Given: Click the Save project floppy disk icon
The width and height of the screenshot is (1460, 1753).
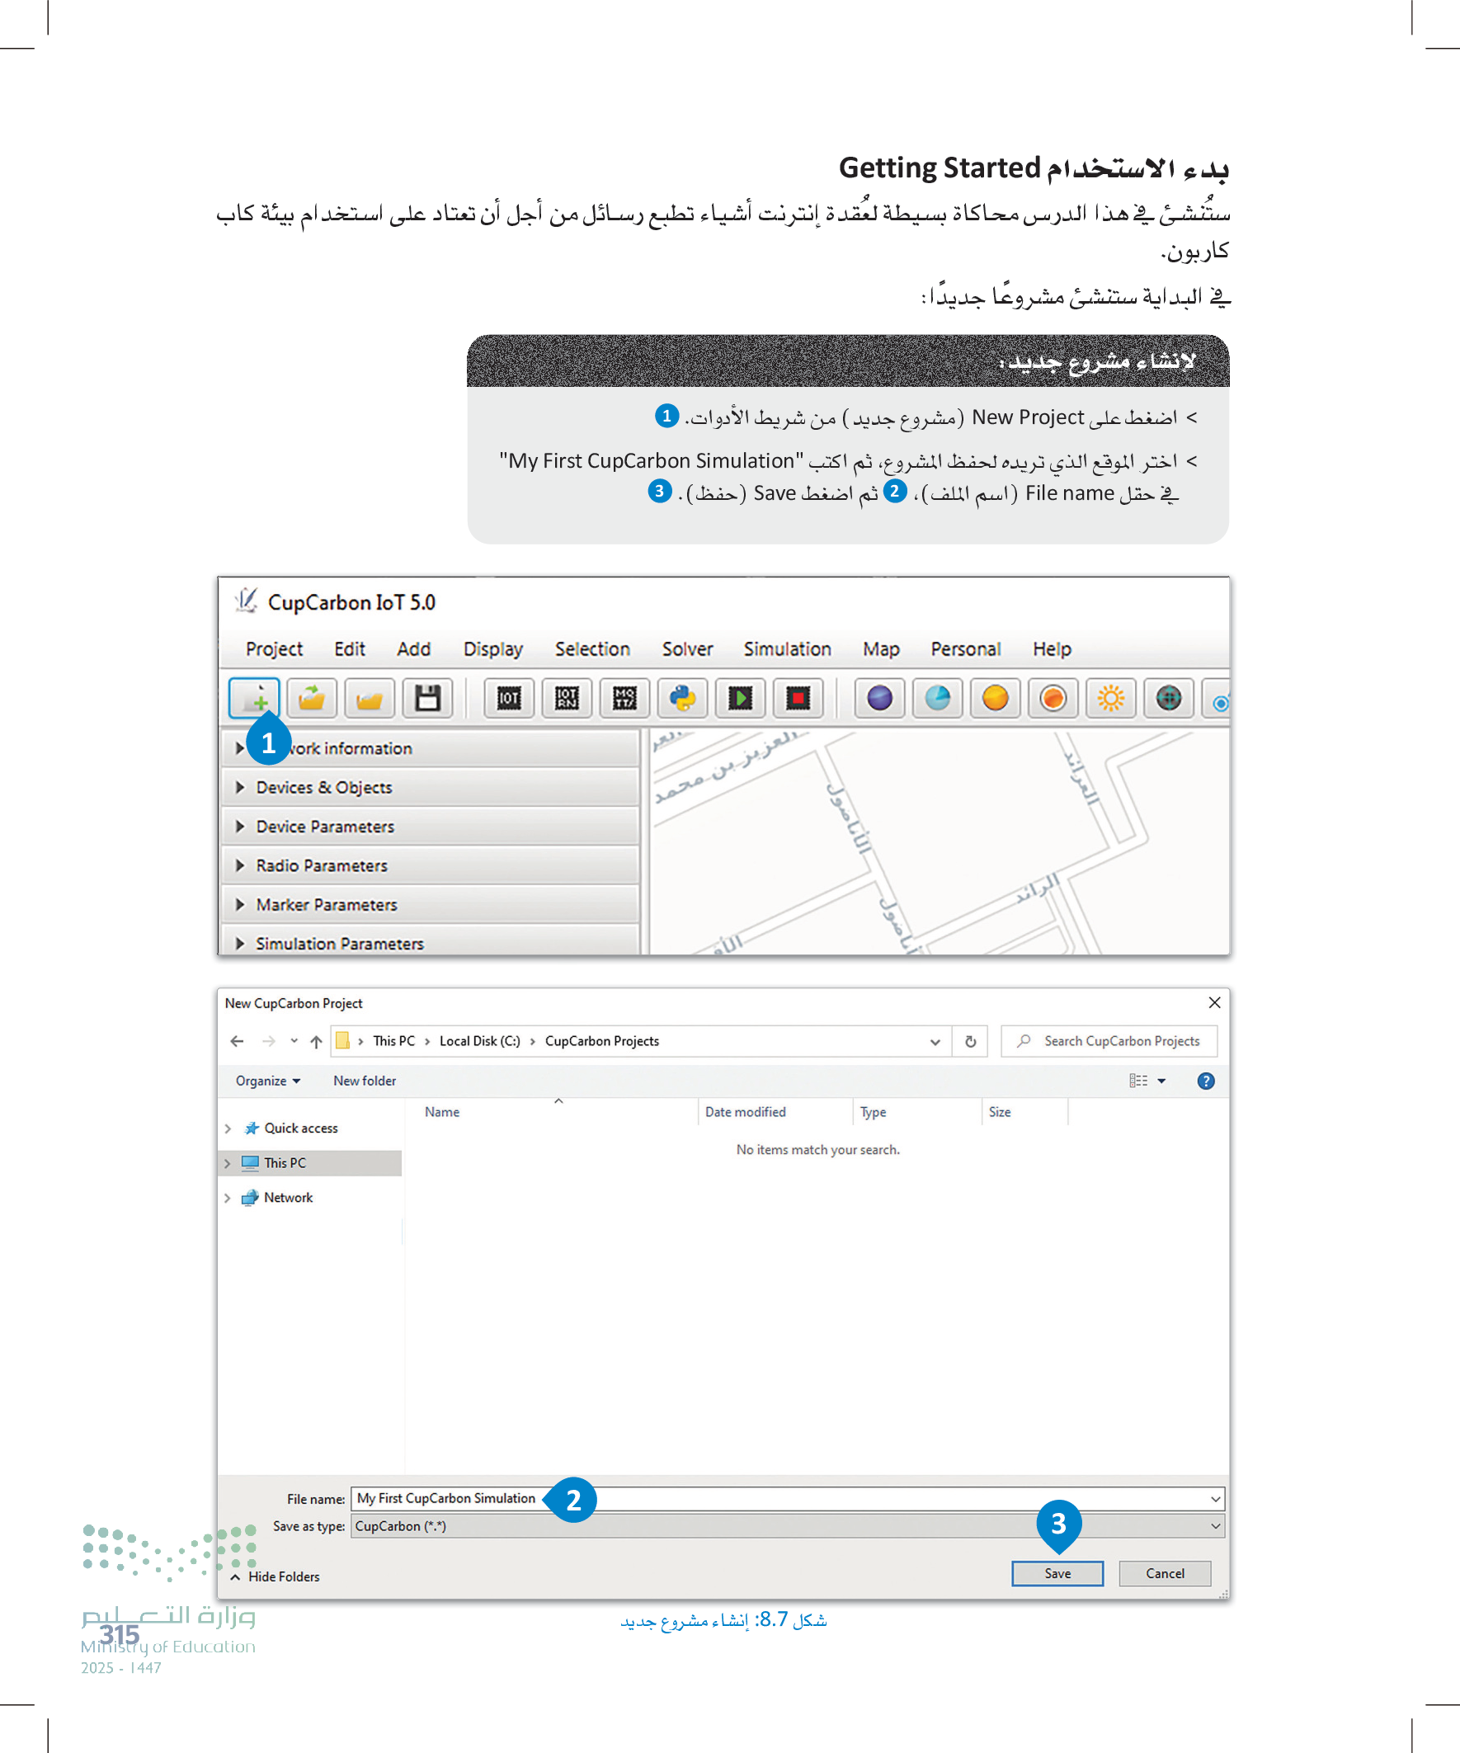Looking at the screenshot, I should click(427, 698).
